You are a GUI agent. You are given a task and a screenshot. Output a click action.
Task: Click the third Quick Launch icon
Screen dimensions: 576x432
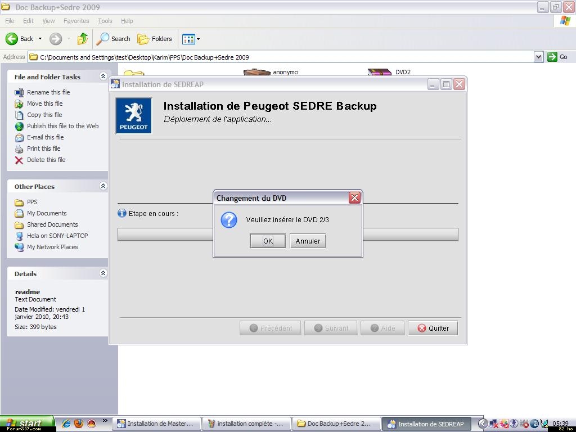pyautogui.click(x=92, y=424)
